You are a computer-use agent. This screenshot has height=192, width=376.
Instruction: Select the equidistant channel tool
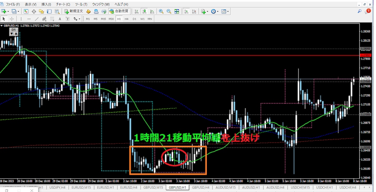[44, 19]
